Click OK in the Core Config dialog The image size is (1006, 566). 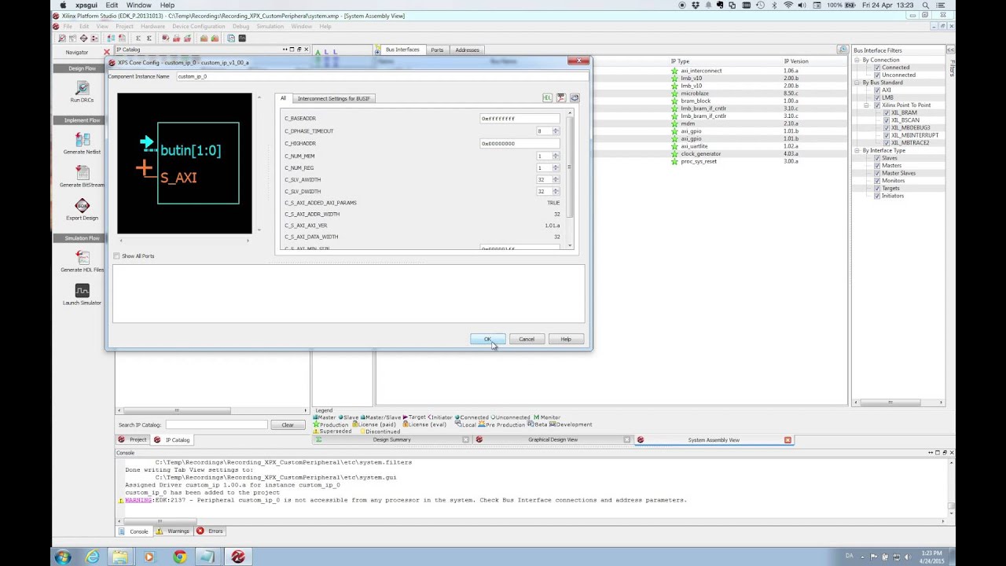[x=487, y=339]
